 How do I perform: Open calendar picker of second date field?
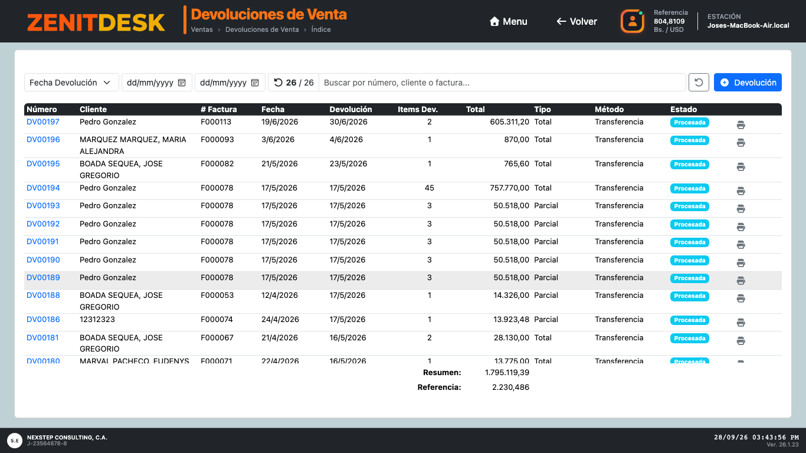(x=255, y=83)
